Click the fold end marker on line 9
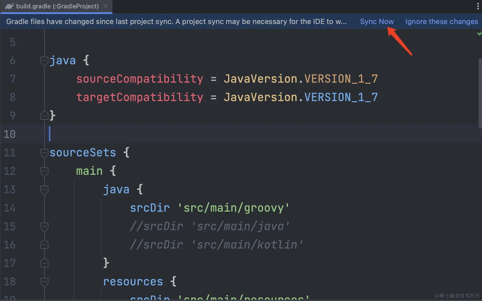Image resolution: width=482 pixels, height=301 pixels. 44,115
